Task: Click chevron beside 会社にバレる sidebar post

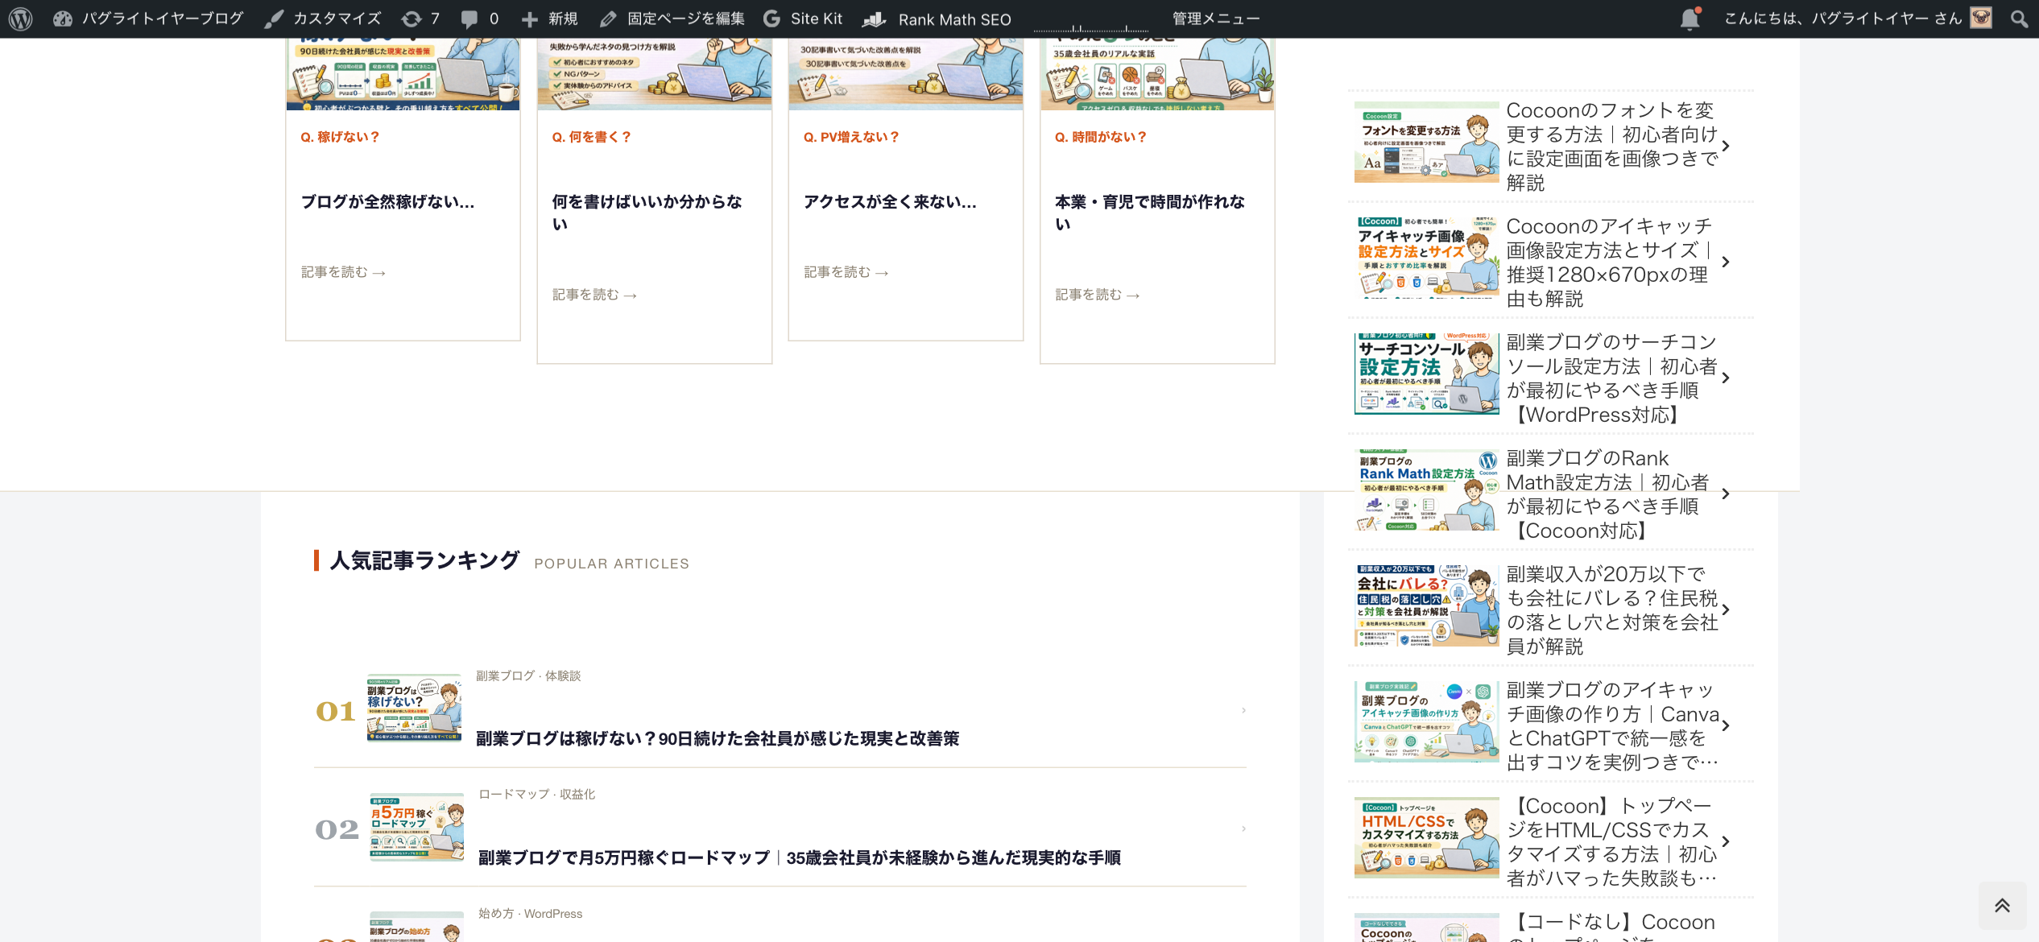Action: 1726,609
